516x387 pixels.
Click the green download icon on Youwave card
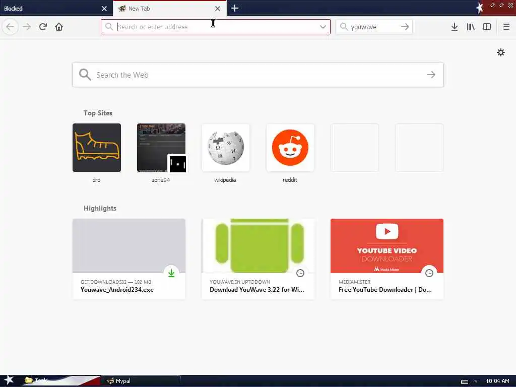point(171,273)
